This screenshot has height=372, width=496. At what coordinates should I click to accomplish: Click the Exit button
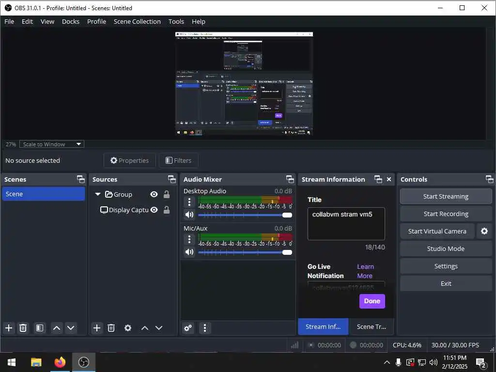[446, 283]
